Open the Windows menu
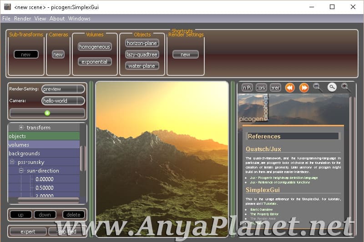Screen dimensions: 364x242 [x=79, y=19]
